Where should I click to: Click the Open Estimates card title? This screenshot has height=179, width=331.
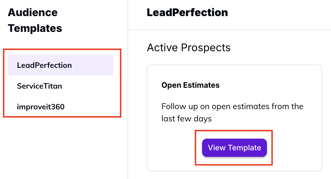190,85
